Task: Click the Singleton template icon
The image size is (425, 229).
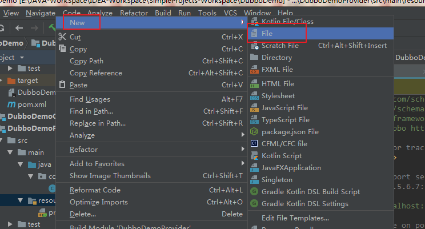Action: click(x=255, y=180)
